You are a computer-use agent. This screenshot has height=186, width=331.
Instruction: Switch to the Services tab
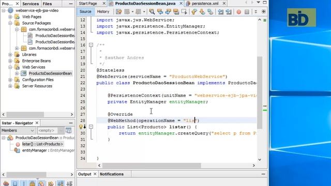coord(31,4)
